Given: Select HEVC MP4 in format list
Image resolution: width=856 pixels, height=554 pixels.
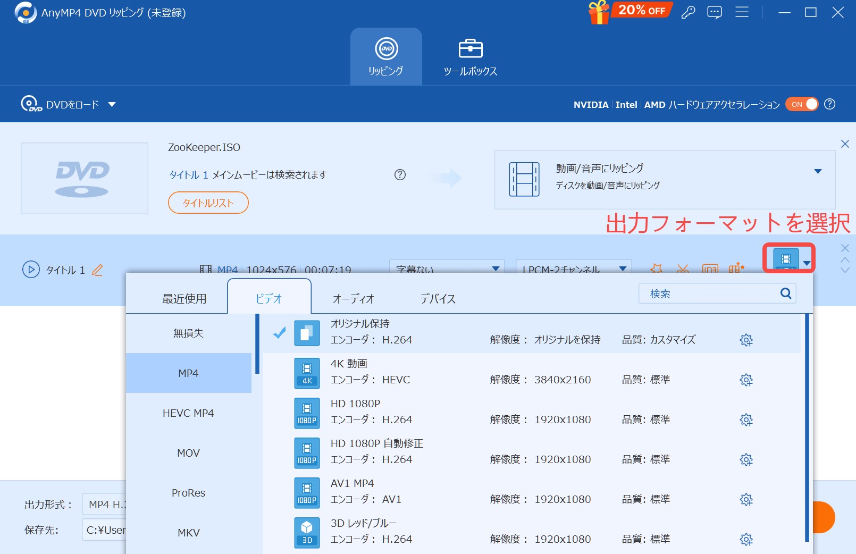Looking at the screenshot, I should point(188,413).
